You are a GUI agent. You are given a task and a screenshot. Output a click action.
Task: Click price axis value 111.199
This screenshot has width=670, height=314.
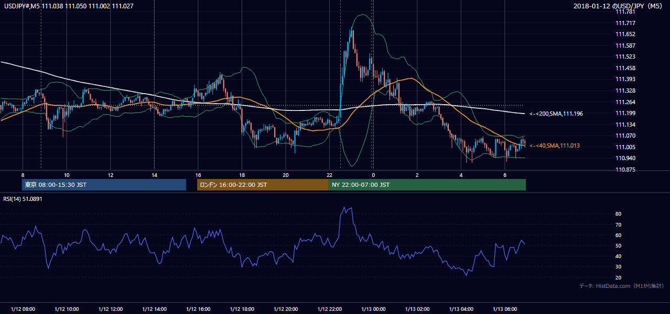click(625, 113)
